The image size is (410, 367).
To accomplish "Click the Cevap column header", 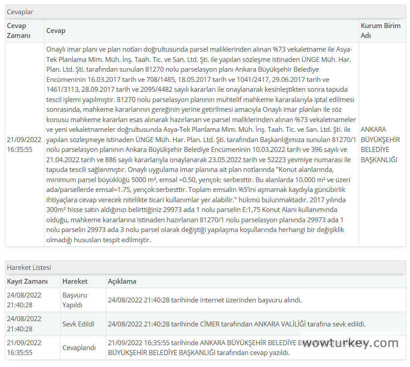I will tap(56, 31).
